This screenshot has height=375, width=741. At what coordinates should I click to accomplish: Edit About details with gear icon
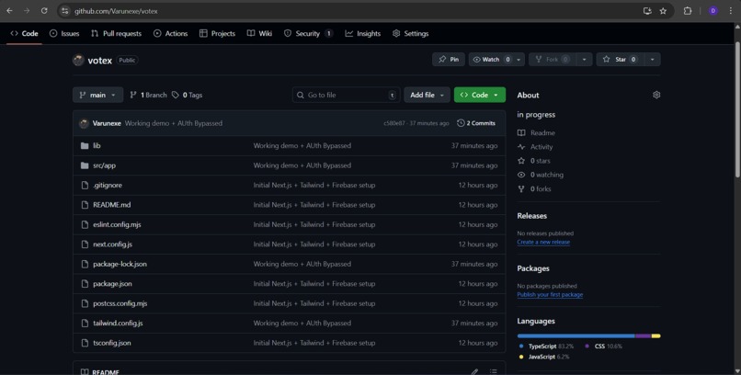point(656,95)
